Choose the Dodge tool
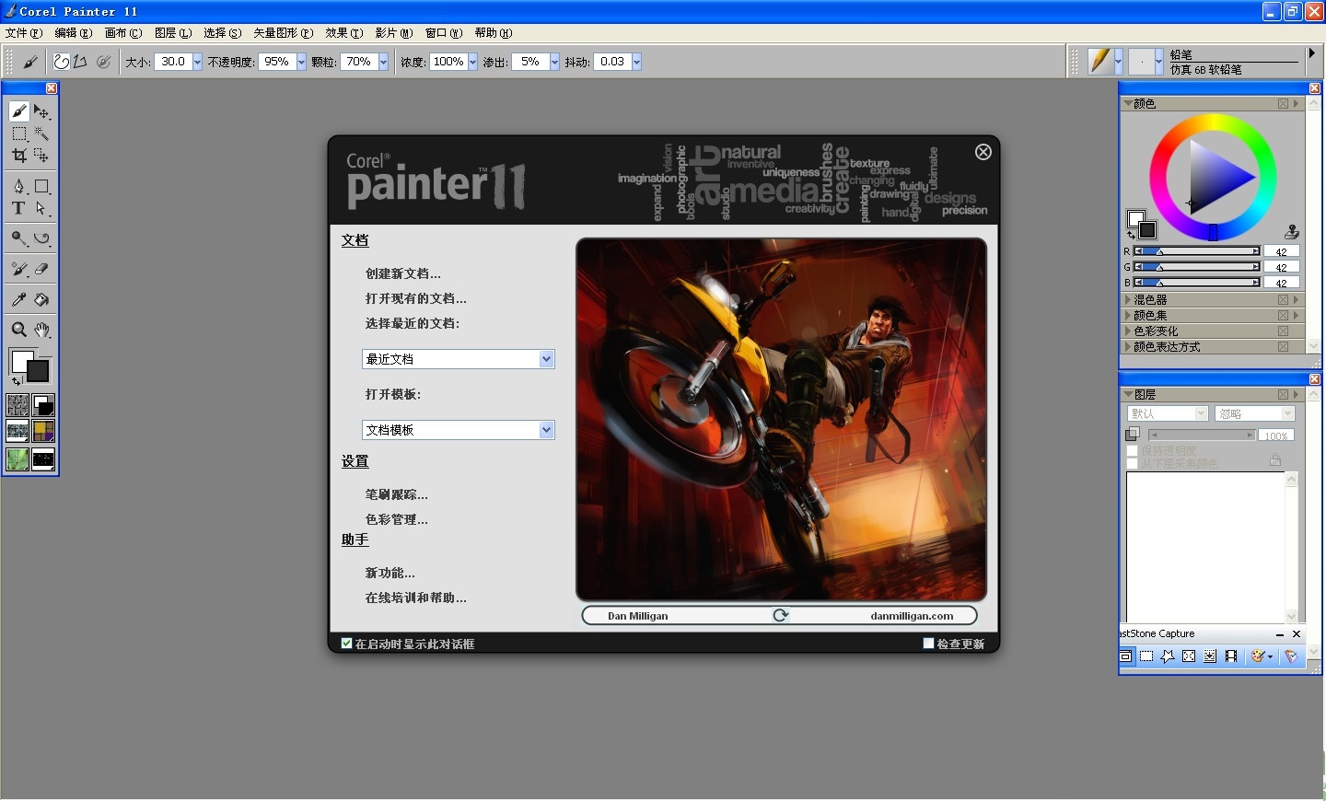The height and width of the screenshot is (801, 1326). (19, 238)
